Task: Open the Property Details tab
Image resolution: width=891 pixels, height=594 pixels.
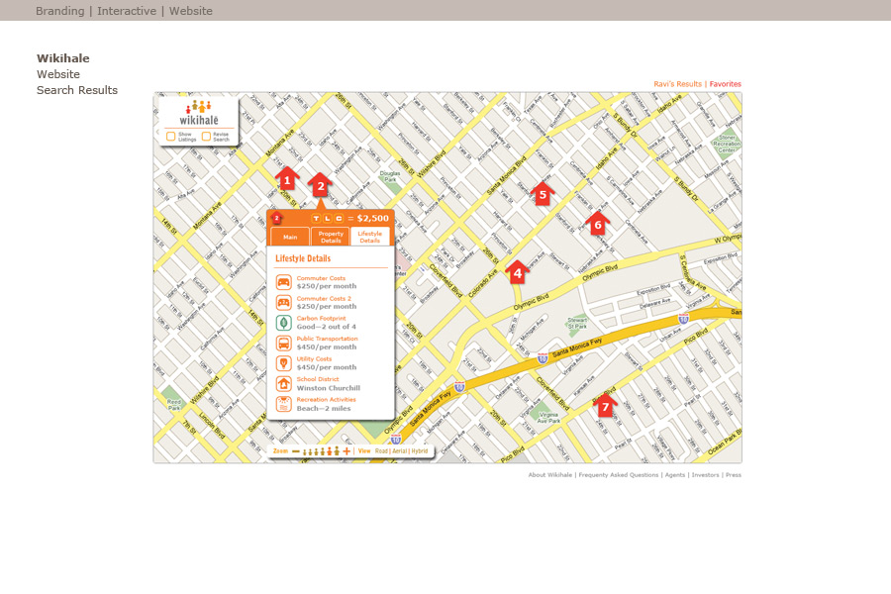Action: click(331, 238)
